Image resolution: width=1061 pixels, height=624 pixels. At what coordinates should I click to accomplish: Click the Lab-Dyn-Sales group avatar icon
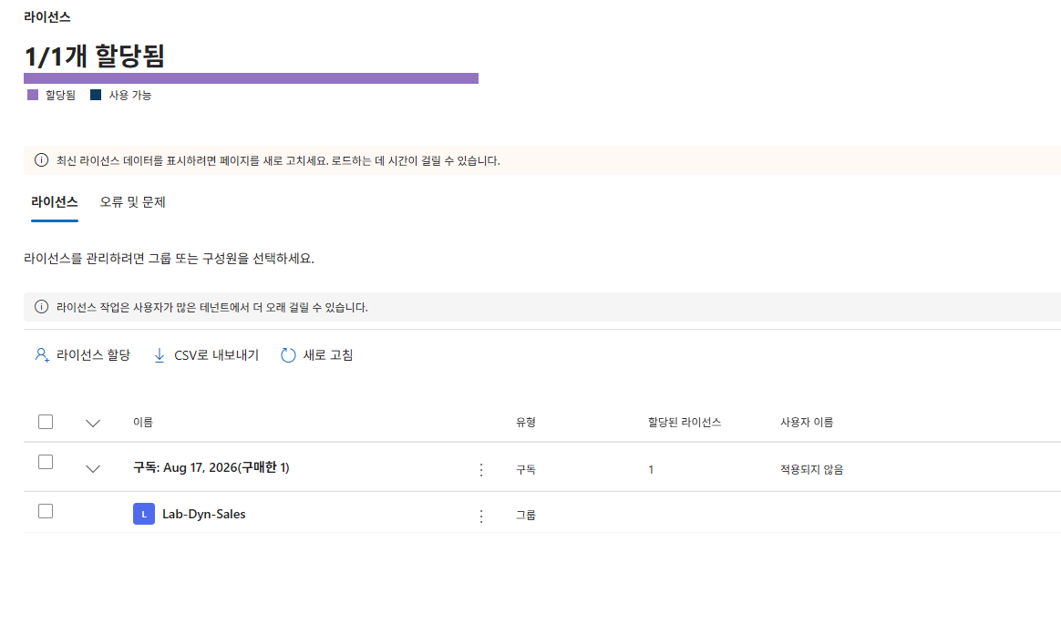tap(144, 514)
